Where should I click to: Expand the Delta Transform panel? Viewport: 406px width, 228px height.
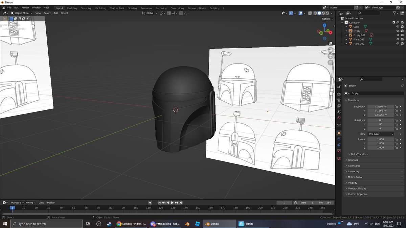(358, 154)
